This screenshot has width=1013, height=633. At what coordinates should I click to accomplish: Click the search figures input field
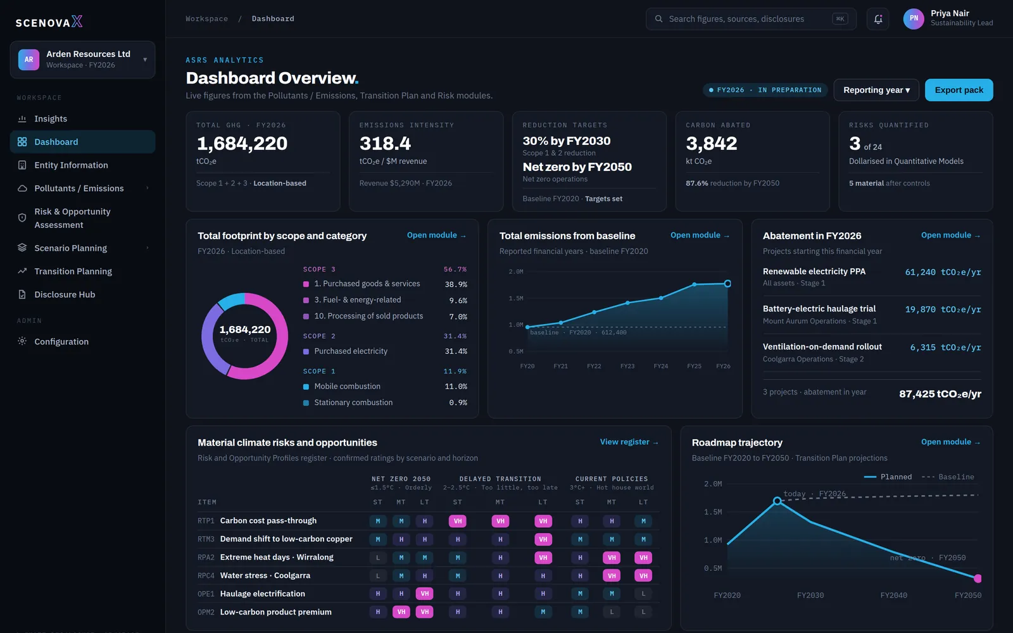pos(751,19)
